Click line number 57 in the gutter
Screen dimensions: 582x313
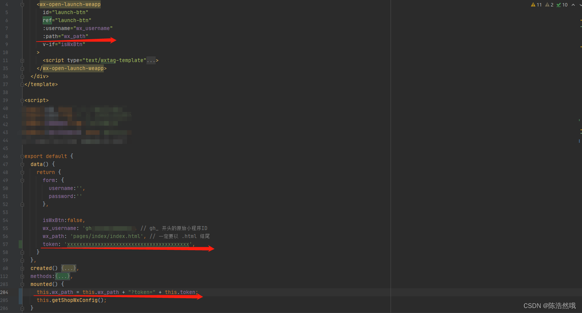[5, 244]
